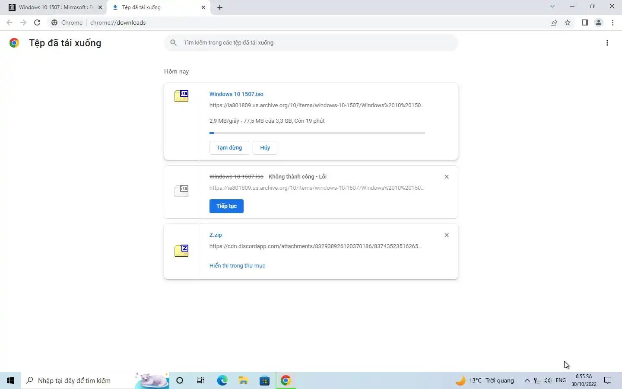Open the tab search chevron

click(552, 6)
